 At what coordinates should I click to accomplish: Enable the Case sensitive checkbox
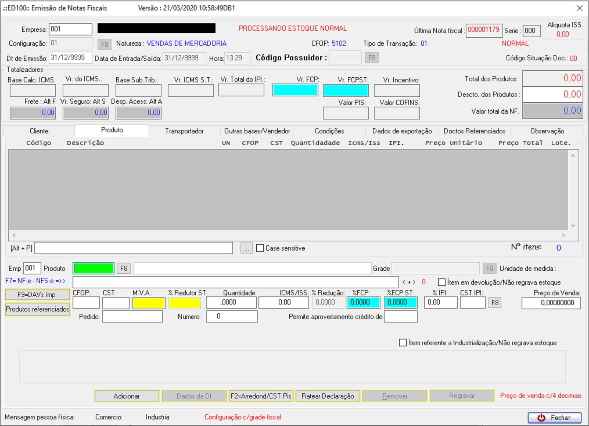point(260,248)
